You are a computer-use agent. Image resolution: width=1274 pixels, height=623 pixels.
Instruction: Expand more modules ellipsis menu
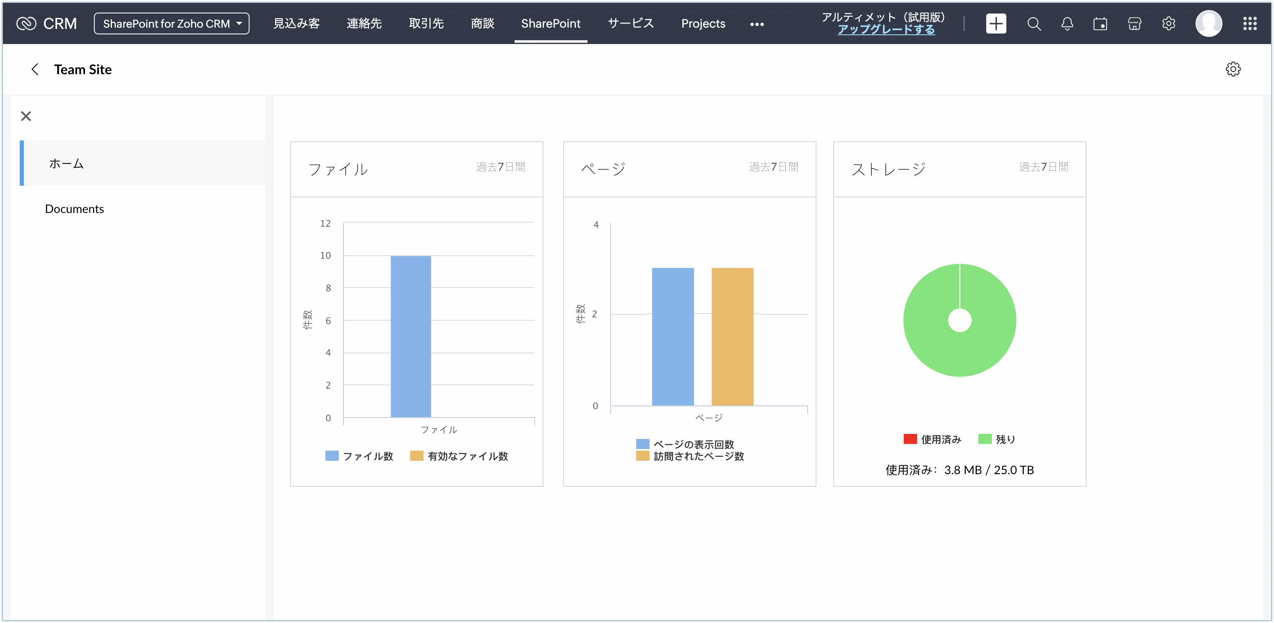point(757,24)
